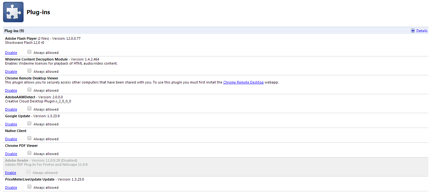Check Always allowed for PriceMeterLiveUpdate Update
This screenshot has height=196, width=430.
(x=29, y=187)
